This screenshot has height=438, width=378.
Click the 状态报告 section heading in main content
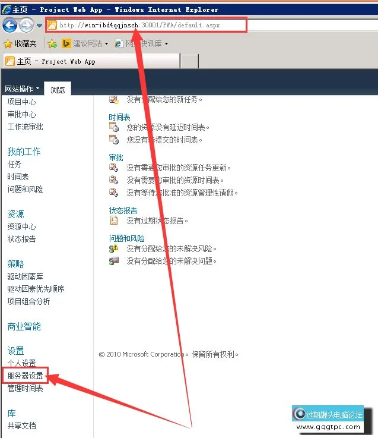point(123,210)
